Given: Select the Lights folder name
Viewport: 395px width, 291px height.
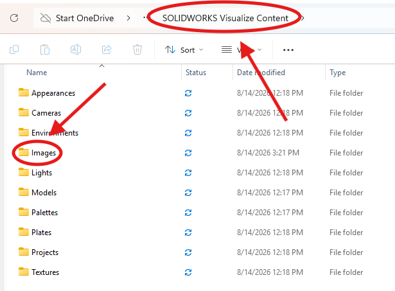Looking at the screenshot, I should pyautogui.click(x=42, y=173).
